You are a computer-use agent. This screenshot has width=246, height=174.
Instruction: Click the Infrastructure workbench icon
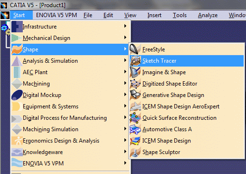(x=17, y=27)
